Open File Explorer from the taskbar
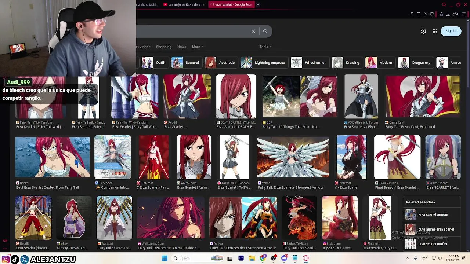Image resolution: width=470 pixels, height=264 pixels. point(252,258)
